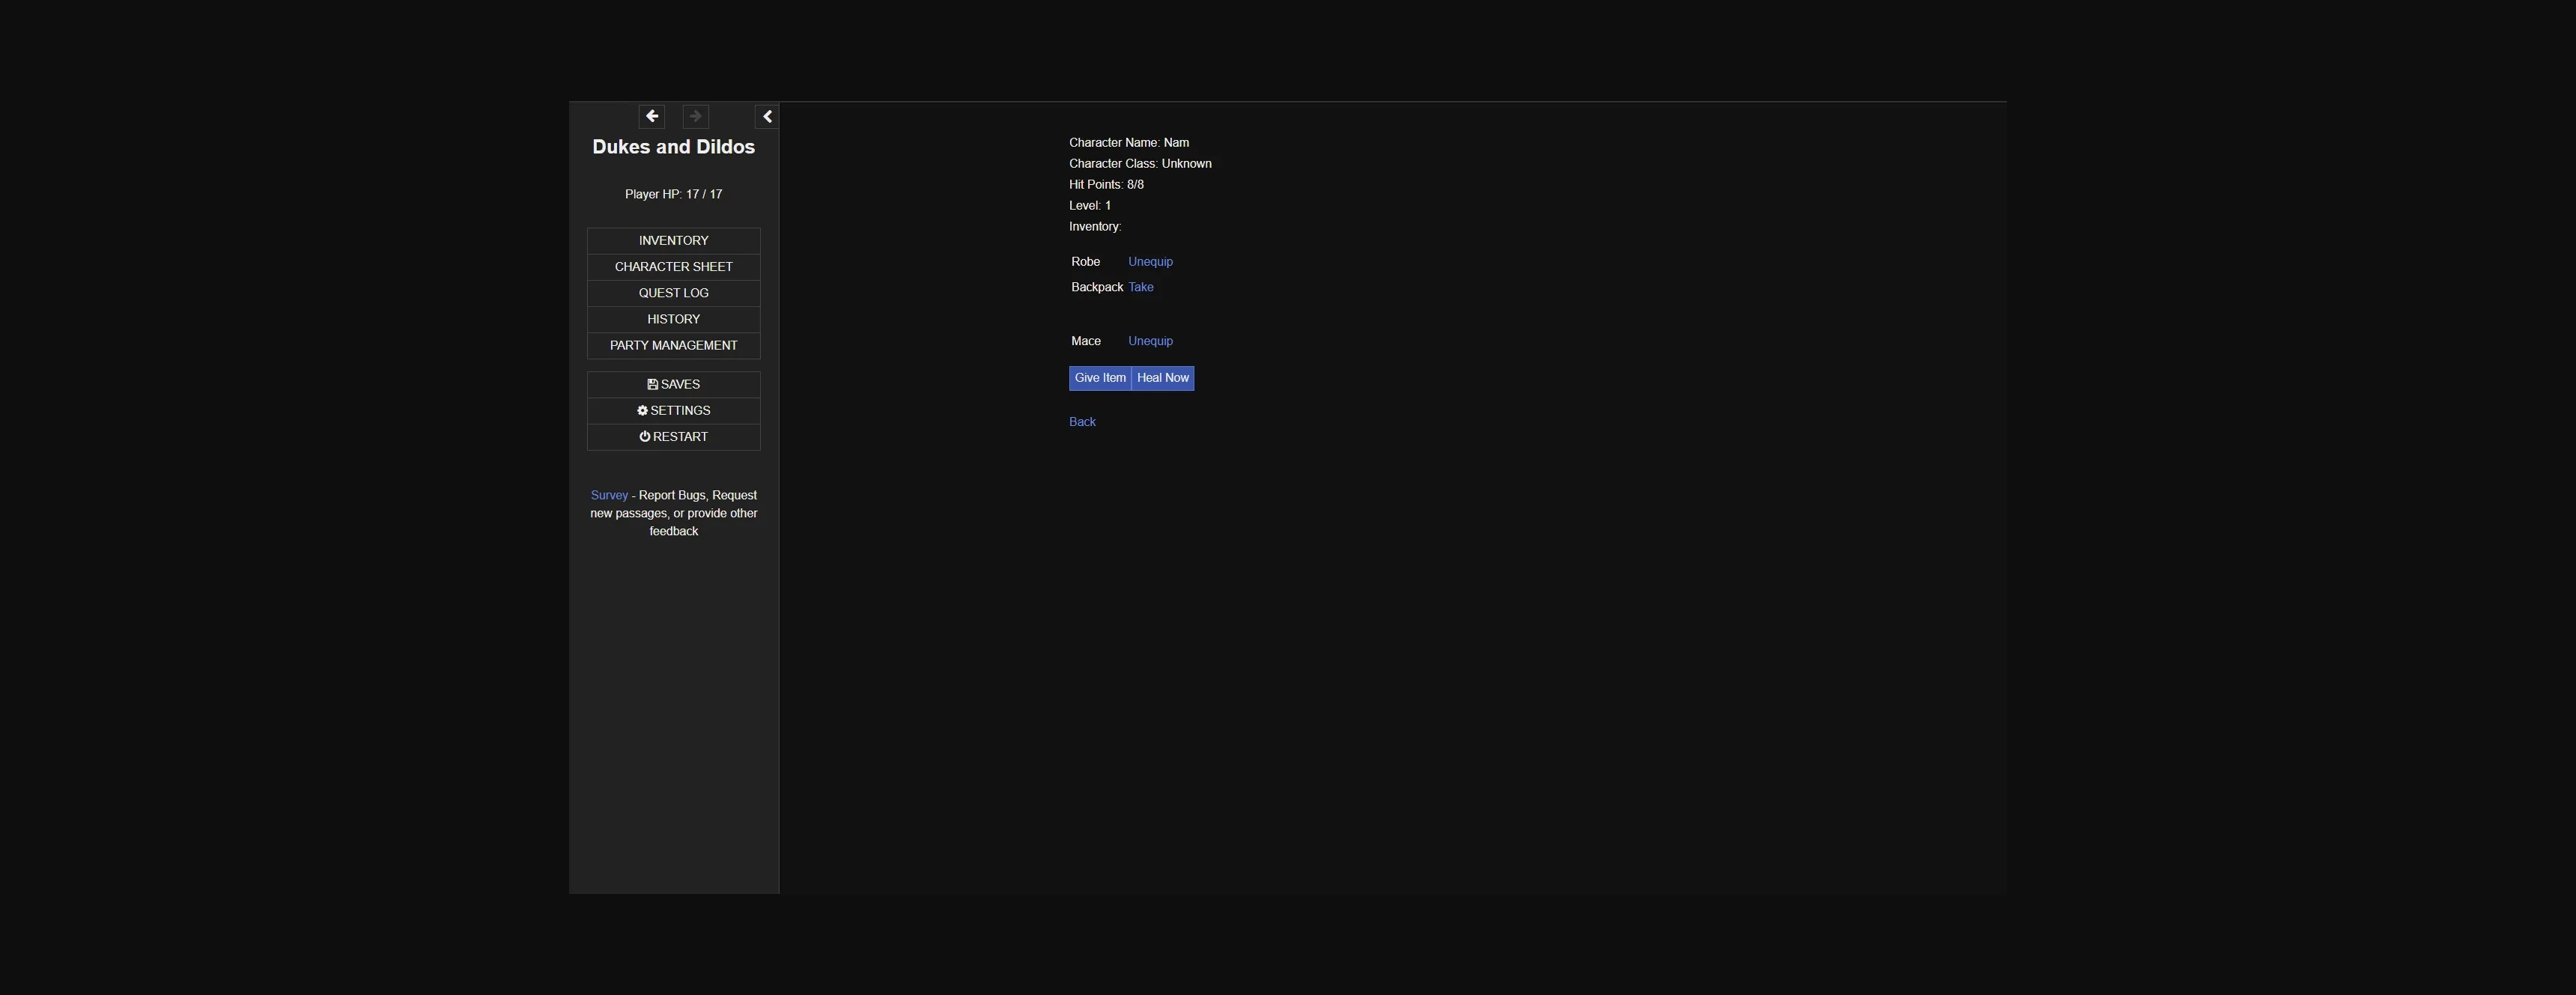Open the Inventory menu
Image resolution: width=2576 pixels, height=995 pixels.
673,241
